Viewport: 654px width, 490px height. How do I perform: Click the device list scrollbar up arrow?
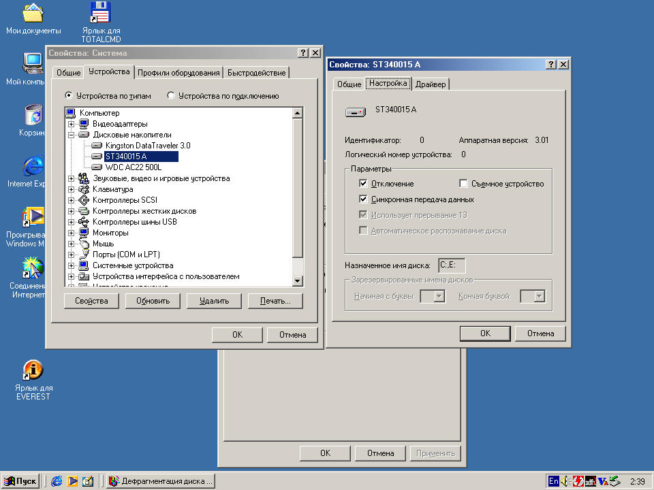[298, 113]
